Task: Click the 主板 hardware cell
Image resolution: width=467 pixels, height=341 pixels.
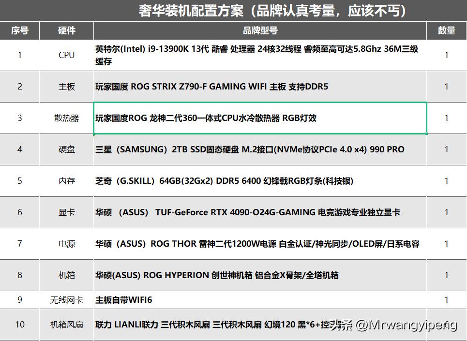Action: 66,87
